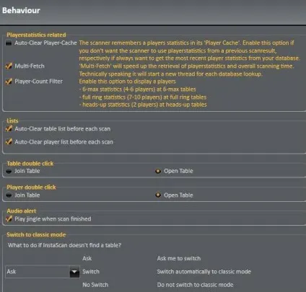The width and height of the screenshot is (306, 292).
Task: Click 'Do not switch to classic mode' text
Action: (x=195, y=285)
